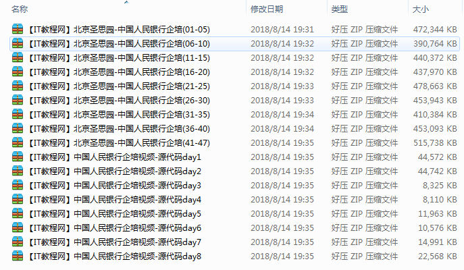
Task: Click sort arrow above 名称 column
Action: pyautogui.click(x=126, y=2)
